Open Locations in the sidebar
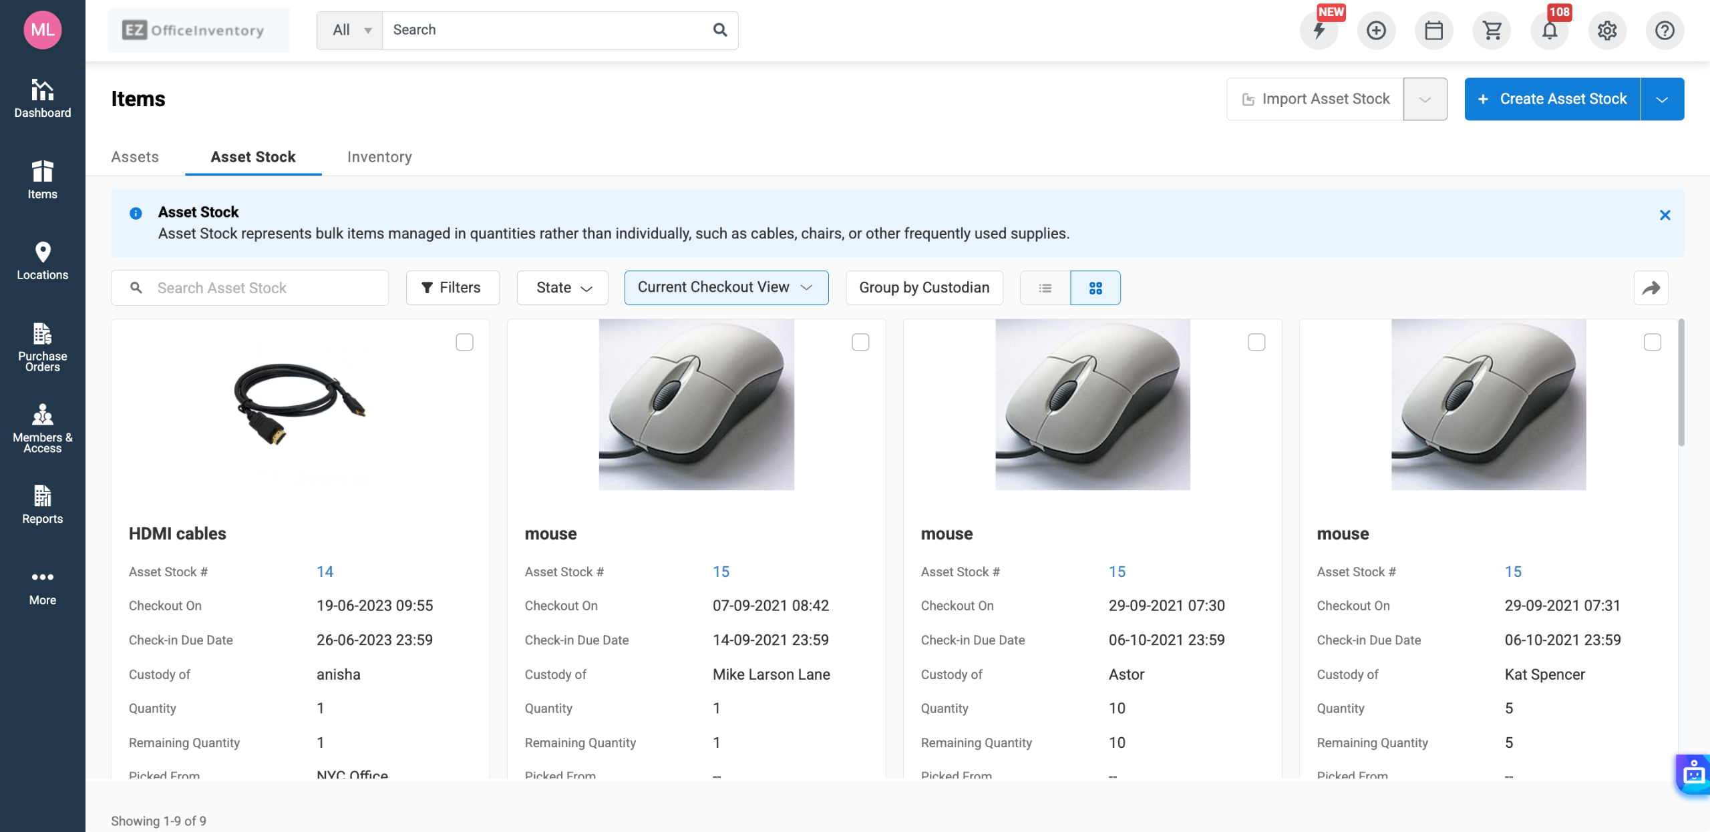This screenshot has height=832, width=1710. pyautogui.click(x=42, y=260)
